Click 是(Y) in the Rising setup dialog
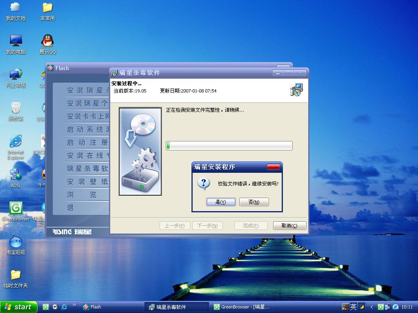 point(221,202)
